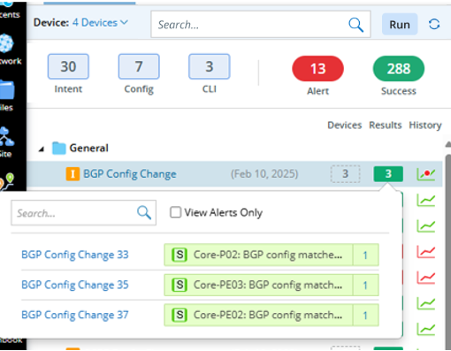Click the History column header
Screen dimensions: 451x351
425,125
